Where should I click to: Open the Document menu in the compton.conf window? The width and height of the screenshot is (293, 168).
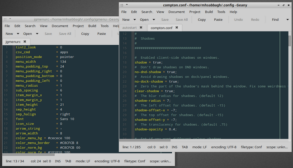click(x=177, y=12)
